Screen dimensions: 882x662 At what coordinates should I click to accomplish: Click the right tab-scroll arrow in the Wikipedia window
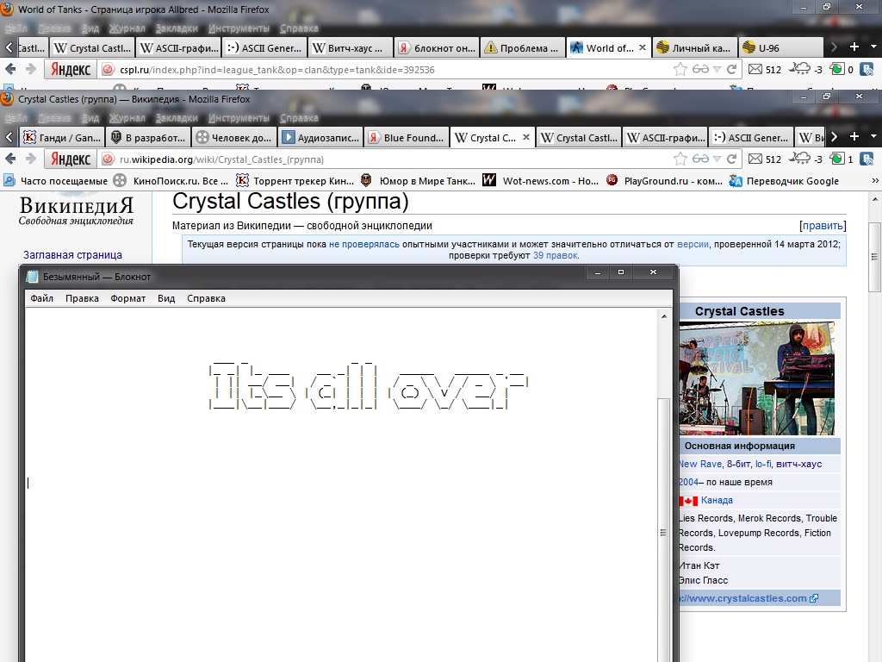834,137
